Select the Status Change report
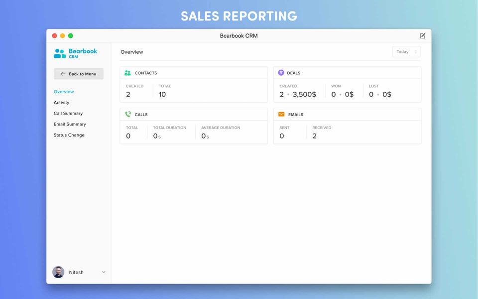Viewport: 478px width, 299px height. click(x=69, y=135)
